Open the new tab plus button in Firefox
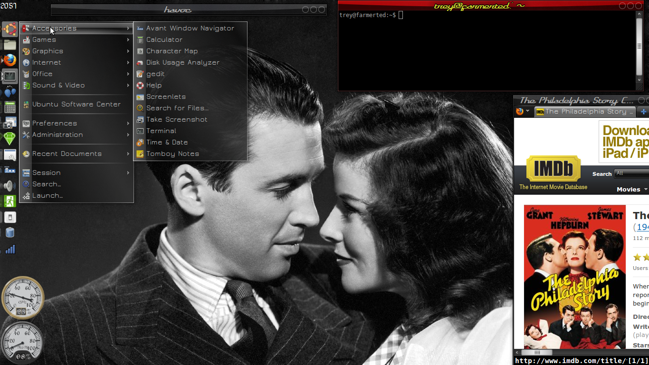Screen dimensions: 649x365 pyautogui.click(x=643, y=112)
